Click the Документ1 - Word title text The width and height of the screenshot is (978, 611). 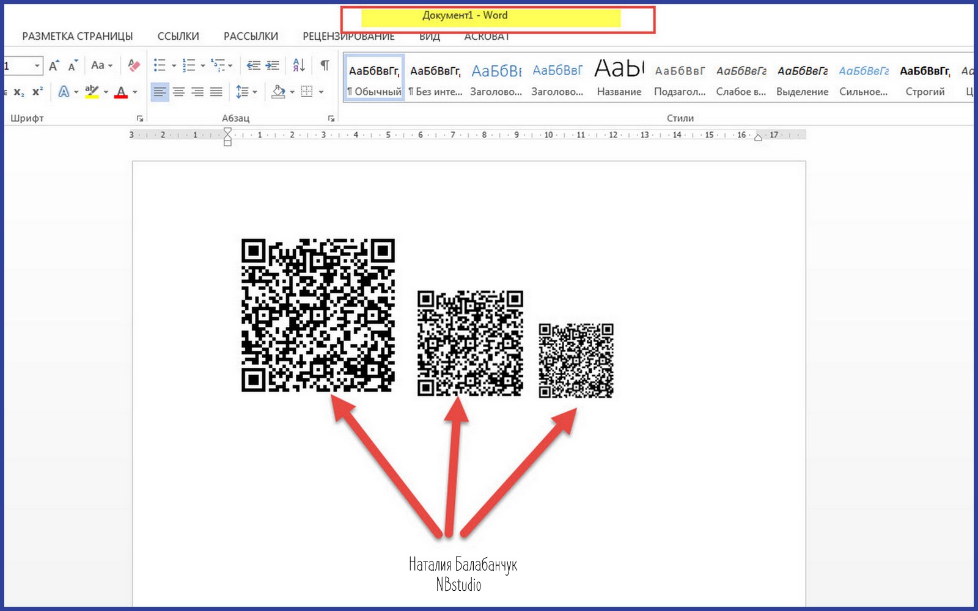click(465, 15)
